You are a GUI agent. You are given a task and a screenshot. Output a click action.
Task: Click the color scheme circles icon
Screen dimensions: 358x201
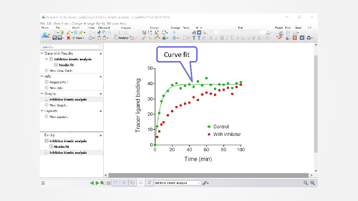pyautogui.click(x=164, y=38)
